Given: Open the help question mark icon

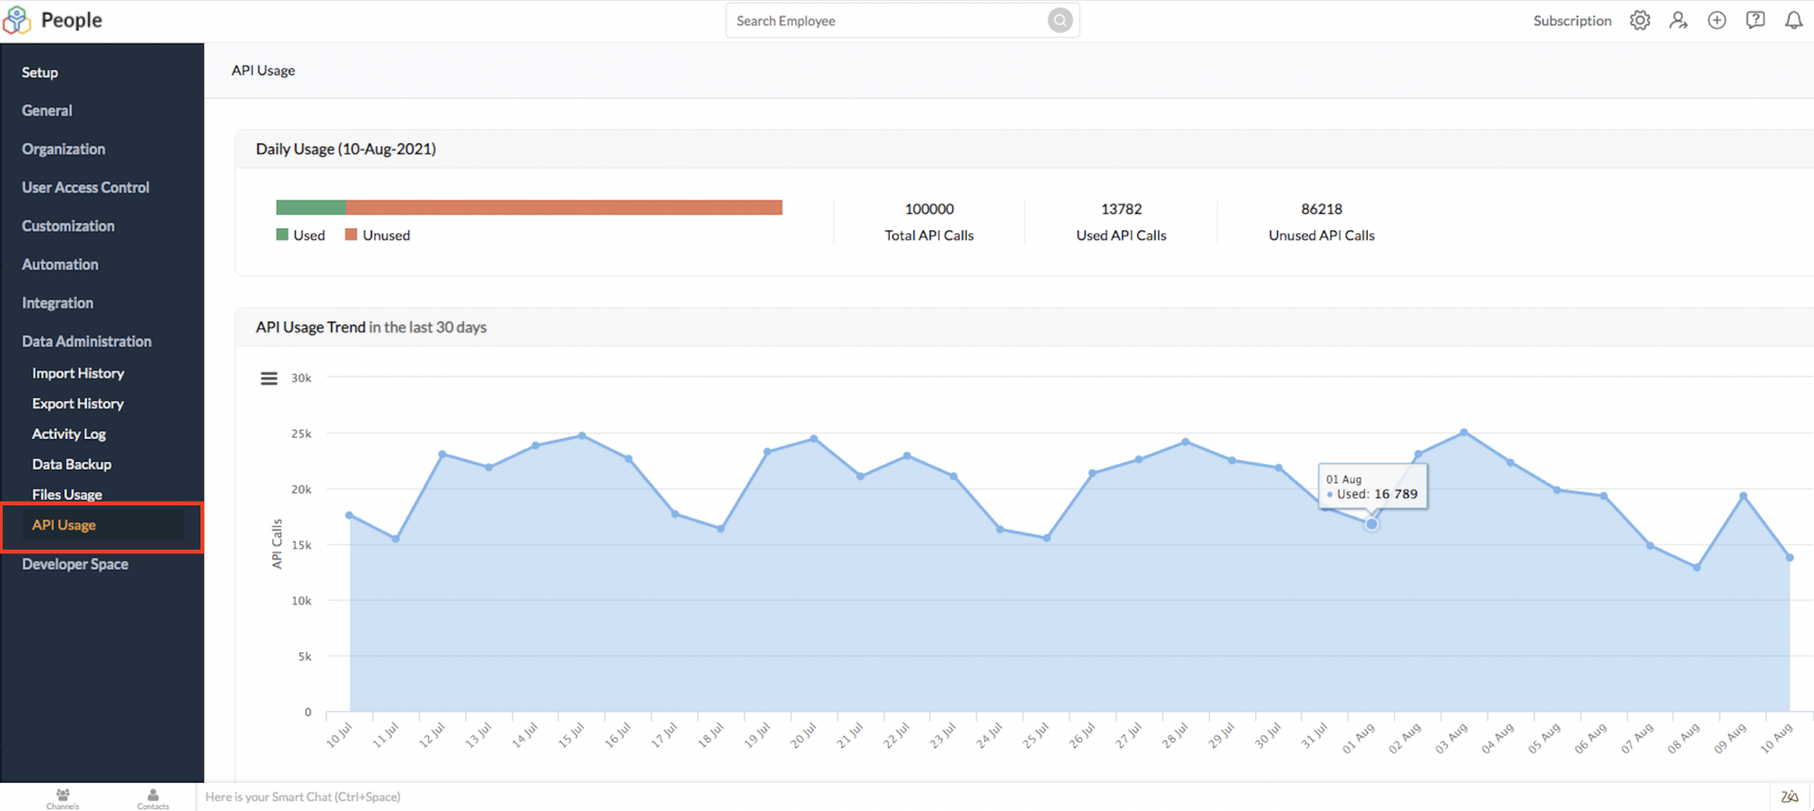Looking at the screenshot, I should (1755, 20).
